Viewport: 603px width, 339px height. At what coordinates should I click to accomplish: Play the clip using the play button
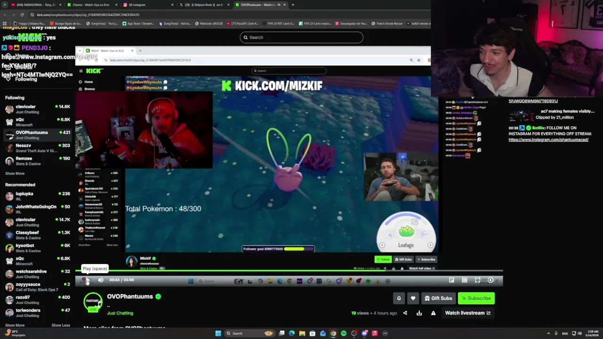[87, 280]
